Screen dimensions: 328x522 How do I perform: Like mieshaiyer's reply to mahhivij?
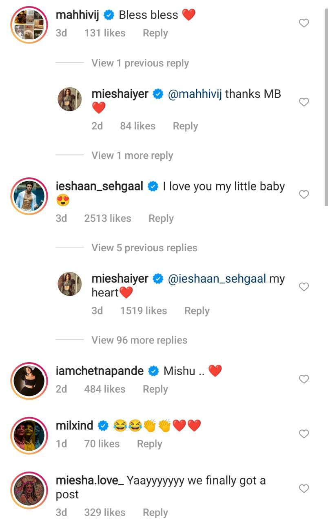pos(304,102)
